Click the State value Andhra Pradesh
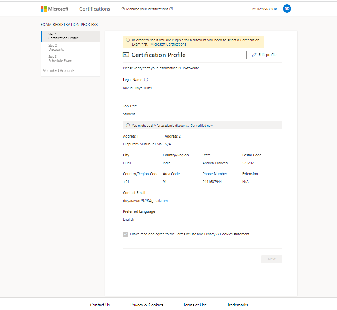 (x=215, y=163)
